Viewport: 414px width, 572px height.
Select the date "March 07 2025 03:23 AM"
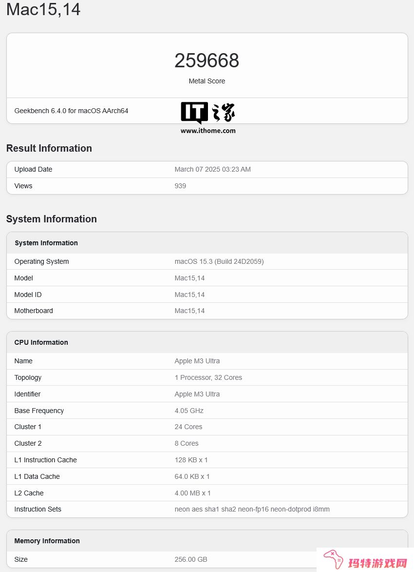point(212,169)
